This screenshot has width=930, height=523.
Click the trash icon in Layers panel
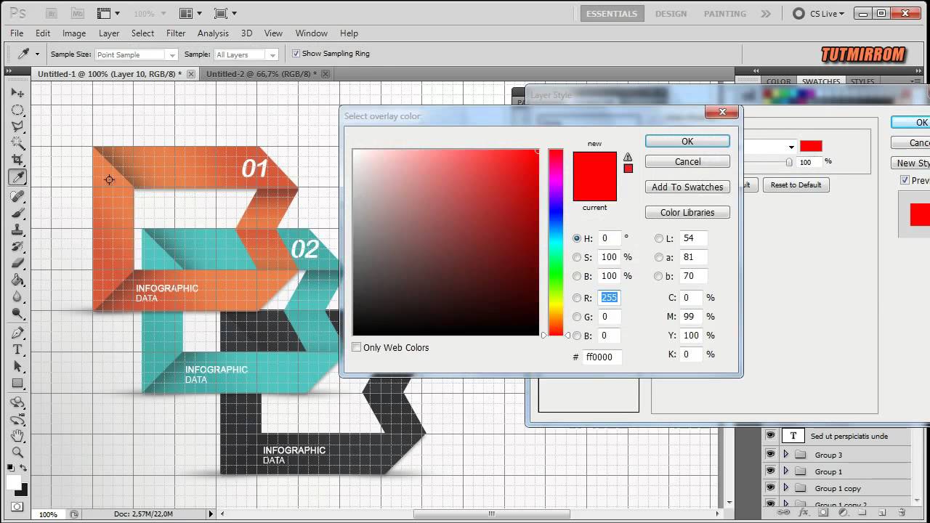[x=902, y=512]
